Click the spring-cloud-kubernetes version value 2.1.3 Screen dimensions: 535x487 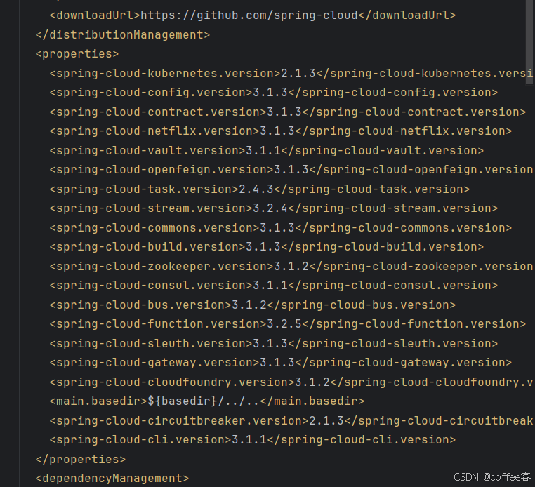(298, 73)
